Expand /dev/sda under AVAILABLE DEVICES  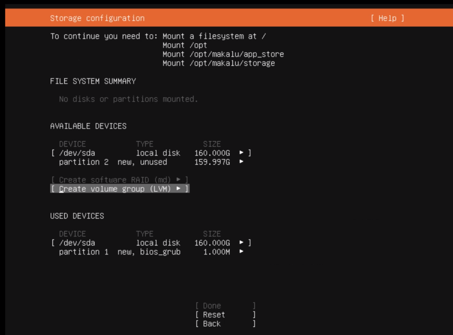(241, 153)
